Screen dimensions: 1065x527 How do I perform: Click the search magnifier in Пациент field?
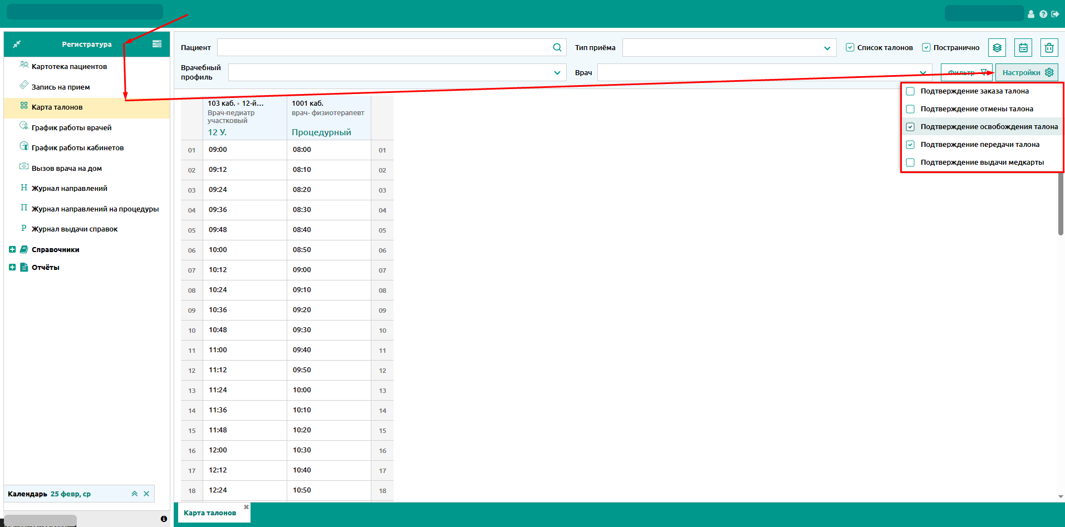pos(557,48)
